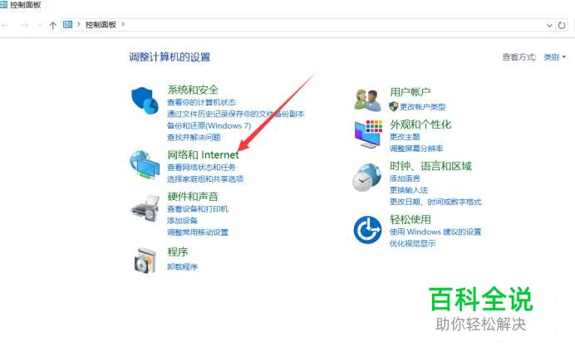The image size is (575, 361).
Task: Open the 时钟、语言和区域 clock icon
Action: coord(367,178)
